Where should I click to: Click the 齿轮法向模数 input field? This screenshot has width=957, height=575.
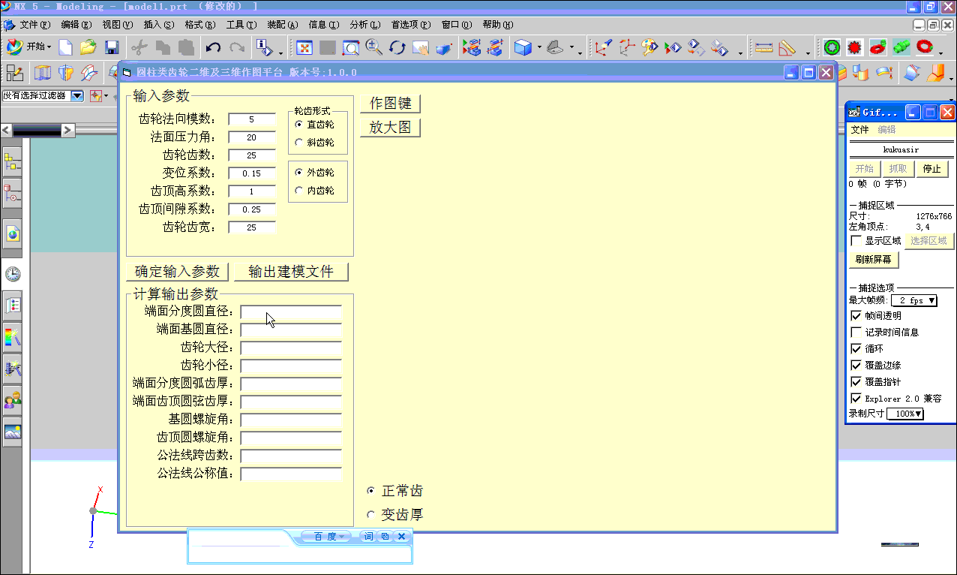pyautogui.click(x=252, y=119)
